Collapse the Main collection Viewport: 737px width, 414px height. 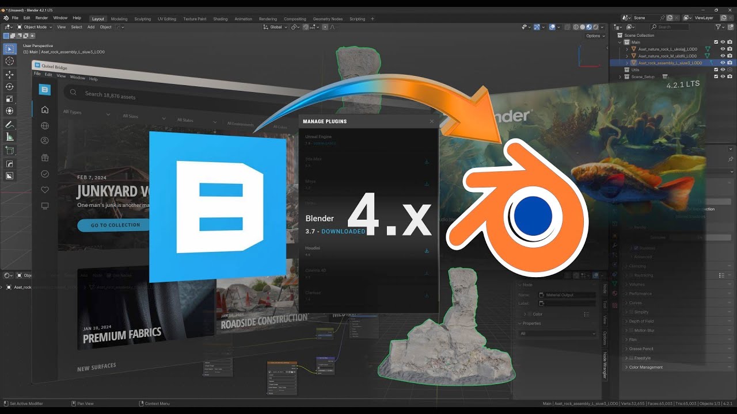[x=620, y=42]
